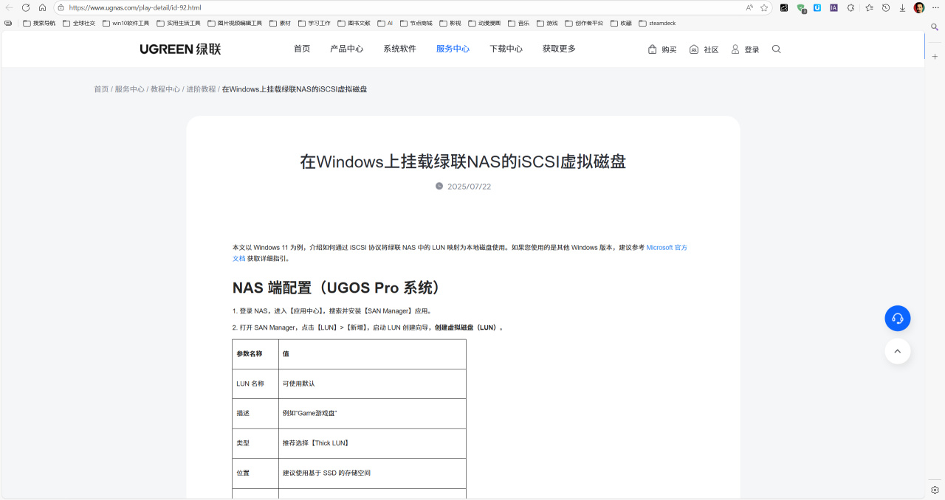Open the blue customer service headset button

pyautogui.click(x=897, y=319)
